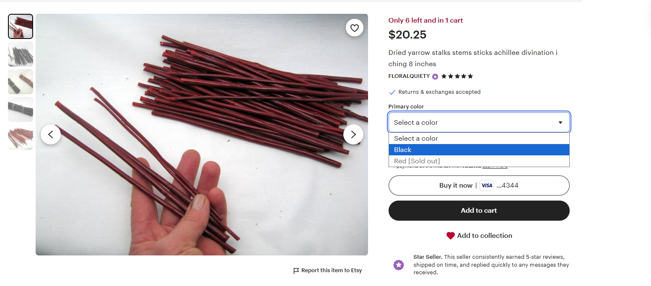Choose Black from the color options
The height and width of the screenshot is (286, 651).
click(x=479, y=150)
